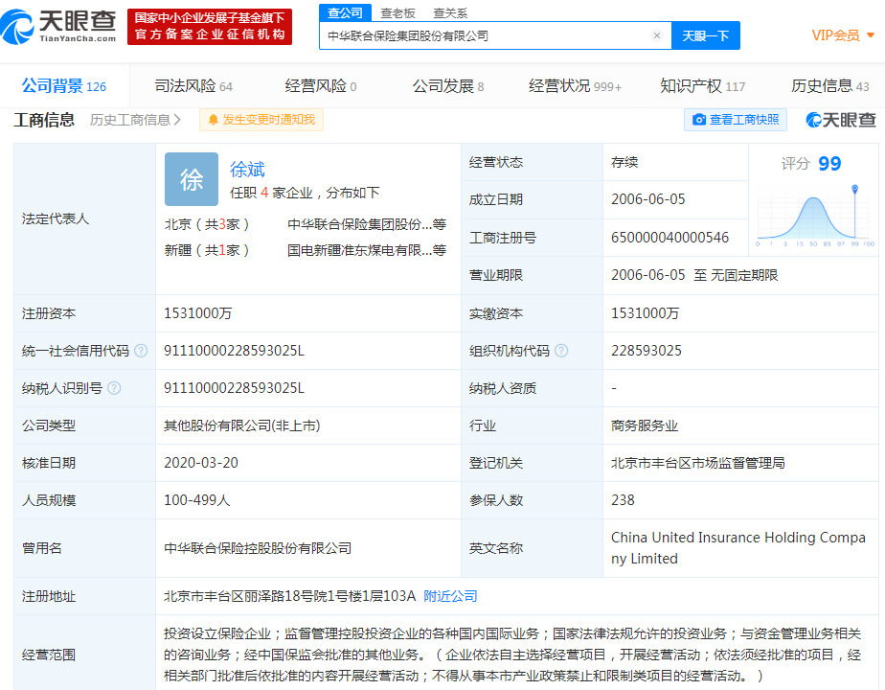Click 附近公司 link next to address
The image size is (885, 690).
[x=450, y=596]
